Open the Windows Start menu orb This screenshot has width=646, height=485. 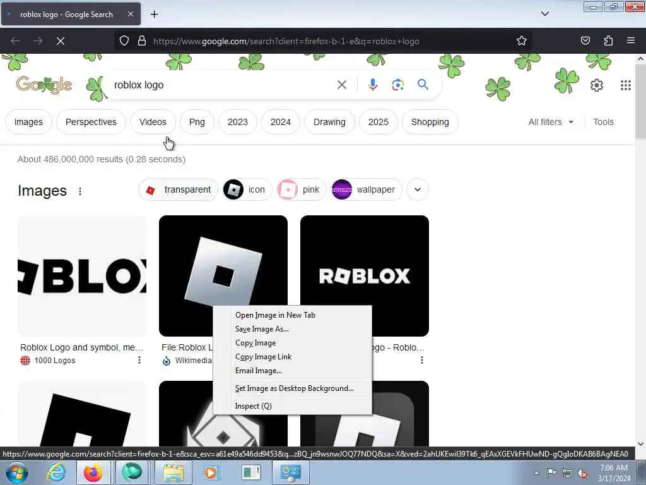pos(17,472)
